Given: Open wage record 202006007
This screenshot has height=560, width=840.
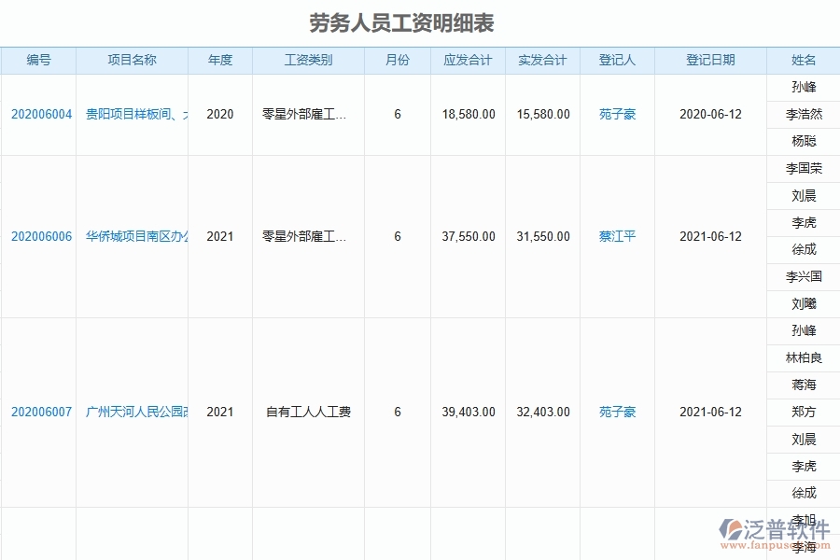Looking at the screenshot, I should coord(38,412).
